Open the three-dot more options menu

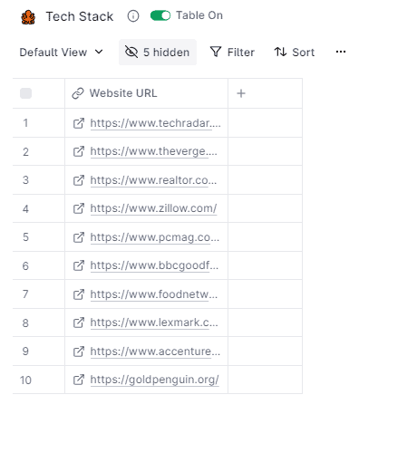tap(341, 52)
